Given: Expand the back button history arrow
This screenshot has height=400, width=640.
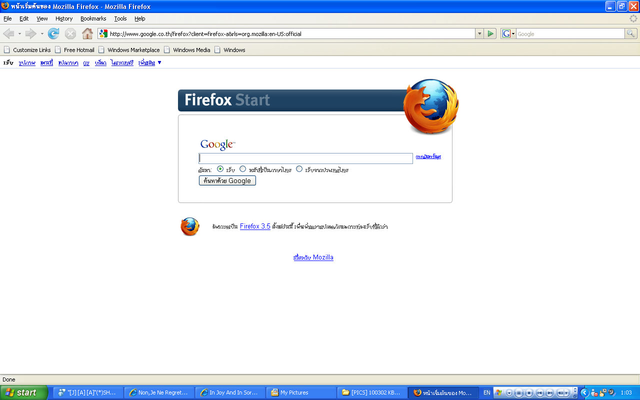Looking at the screenshot, I should pos(19,33).
